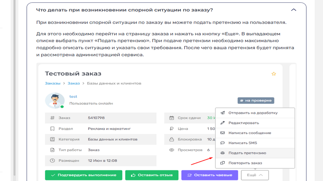Select Подать претензию from the menu

point(247,153)
